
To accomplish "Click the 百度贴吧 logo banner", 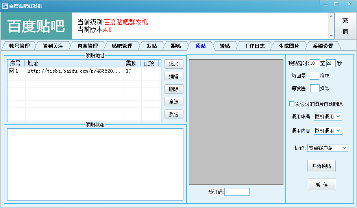I will point(37,26).
